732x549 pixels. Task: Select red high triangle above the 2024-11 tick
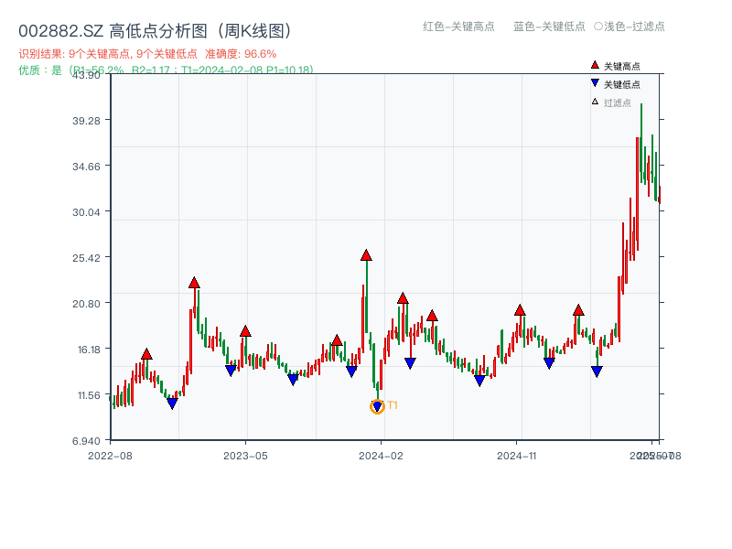pyautogui.click(x=520, y=310)
